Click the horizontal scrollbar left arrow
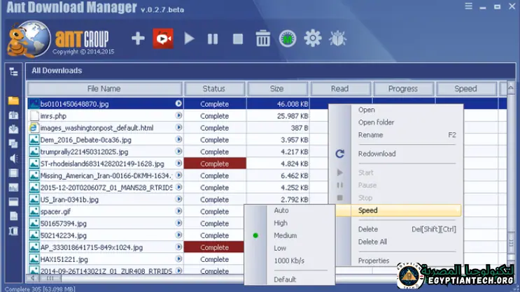Screen dimensions: 520x292 click(32, 278)
